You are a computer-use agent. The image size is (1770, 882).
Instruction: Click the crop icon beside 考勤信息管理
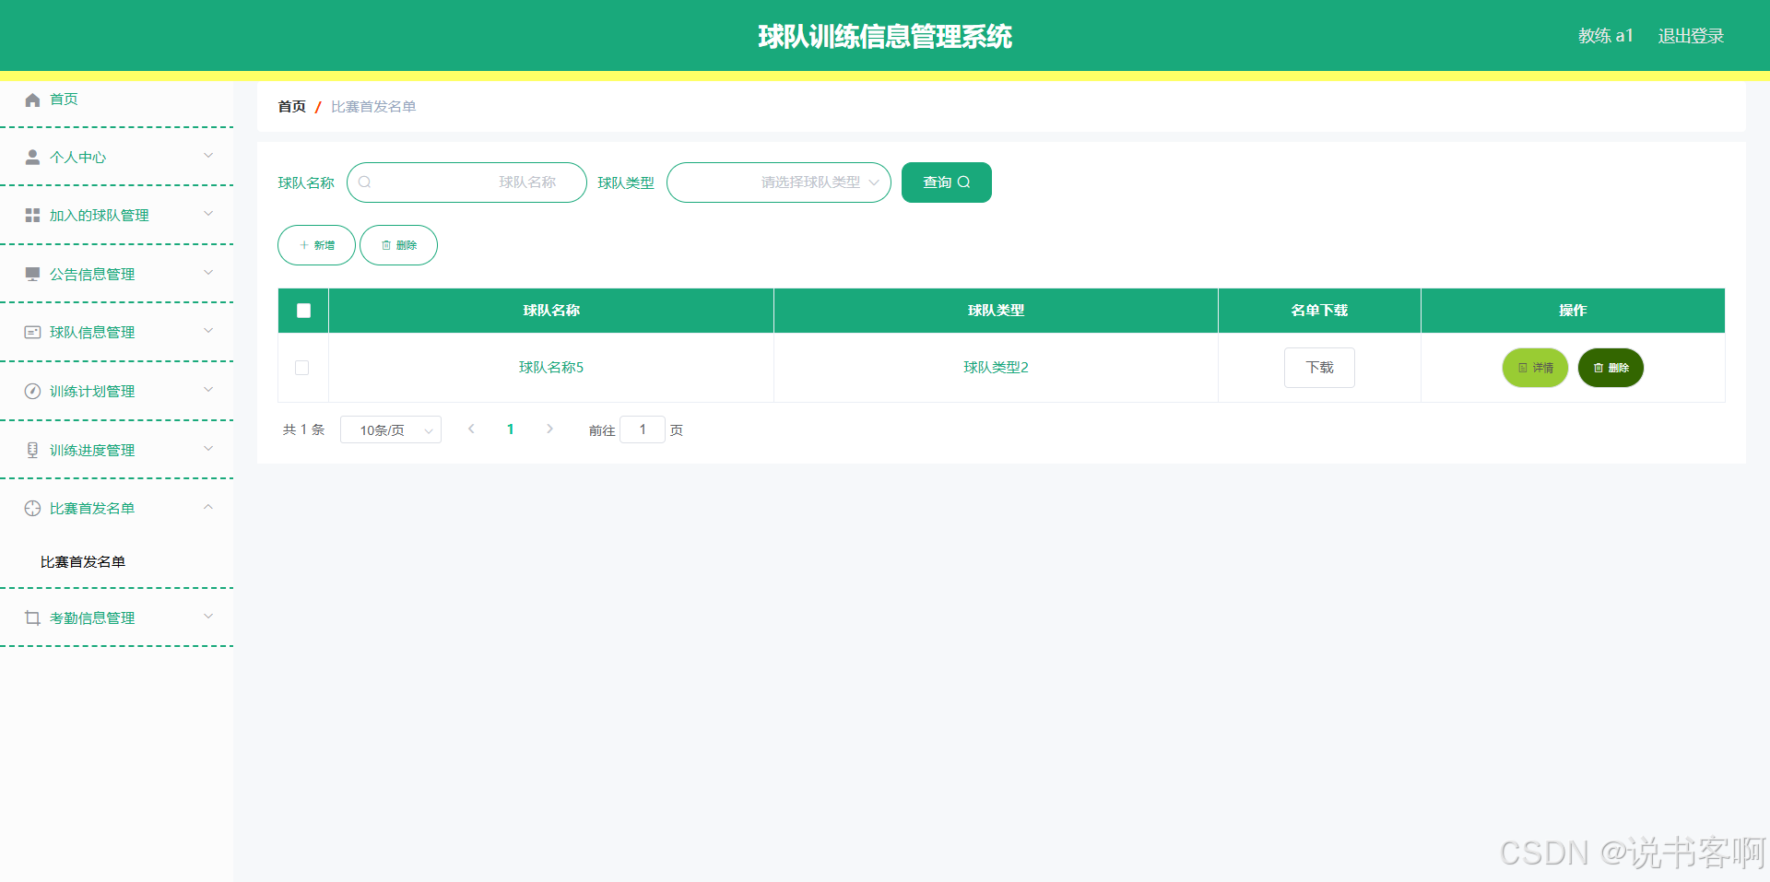pos(32,618)
